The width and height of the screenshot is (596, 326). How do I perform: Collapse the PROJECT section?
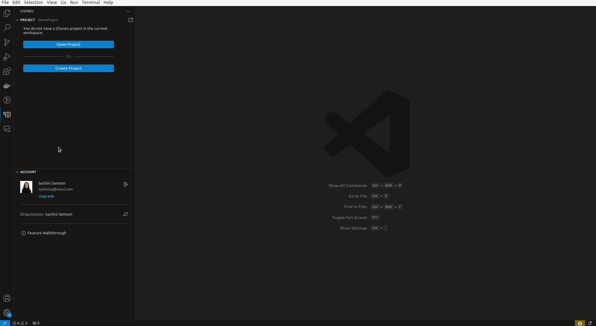17,20
